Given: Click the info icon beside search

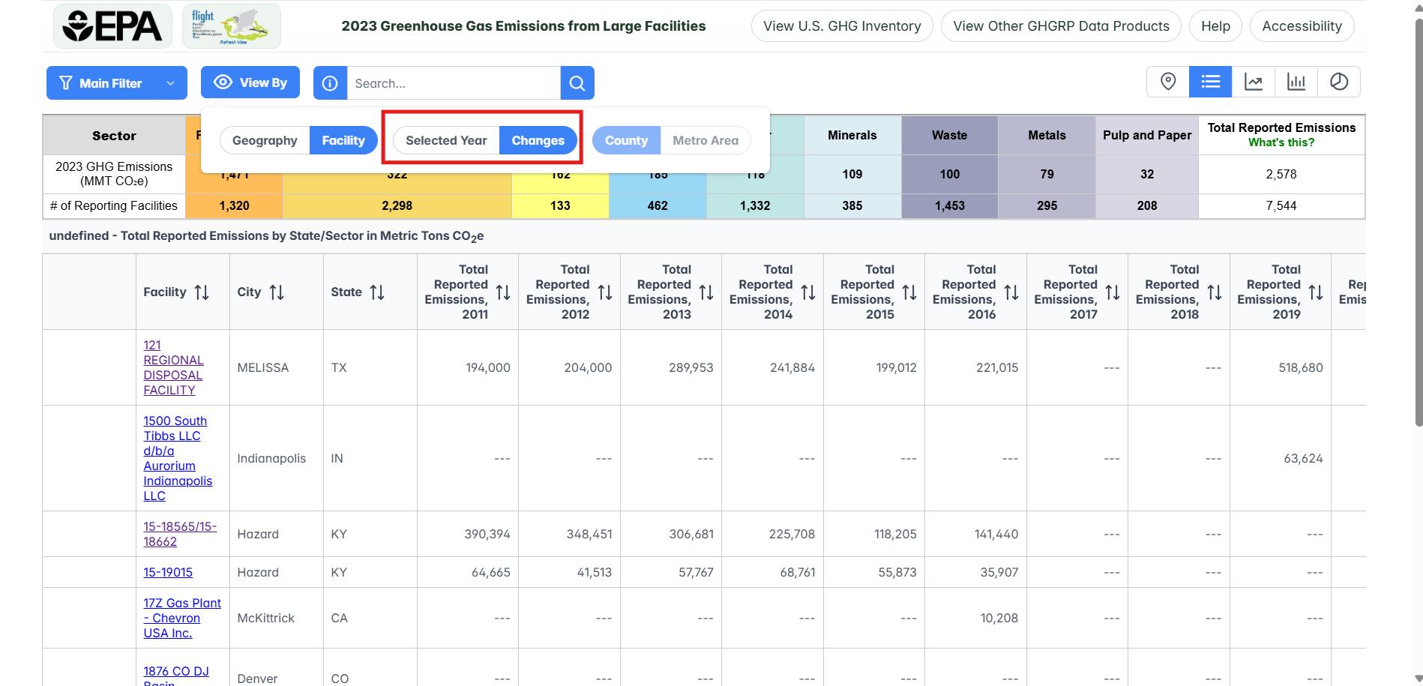Looking at the screenshot, I should (x=330, y=83).
